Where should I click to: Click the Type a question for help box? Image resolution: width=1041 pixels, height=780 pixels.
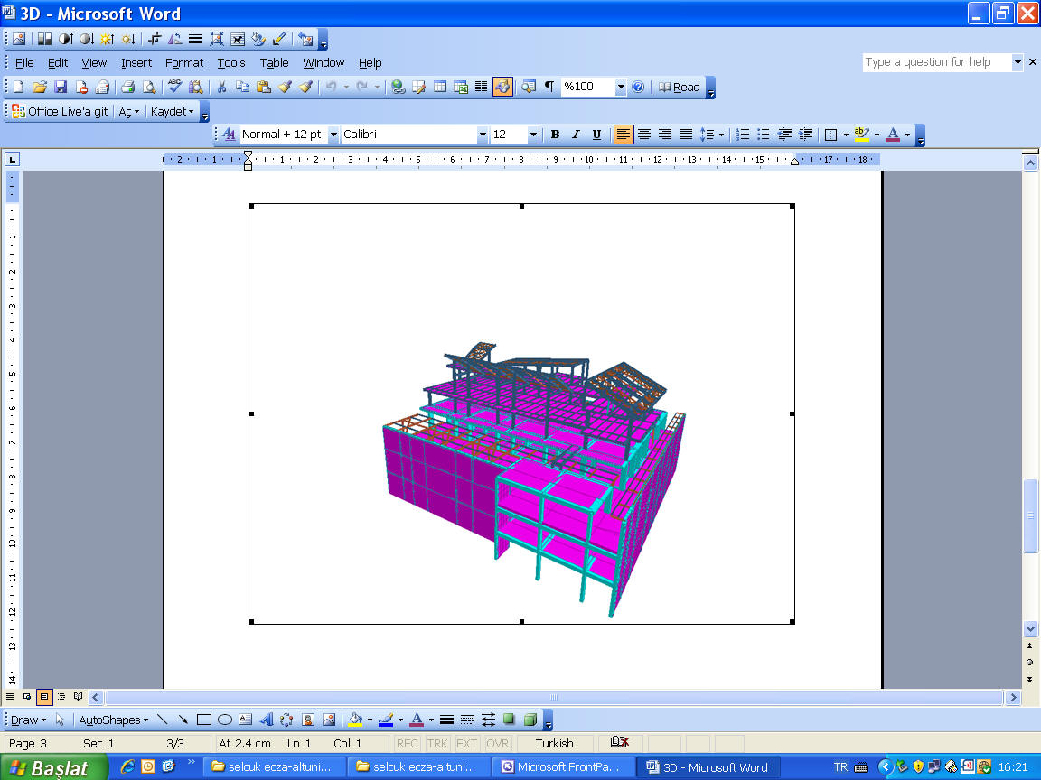pos(935,62)
